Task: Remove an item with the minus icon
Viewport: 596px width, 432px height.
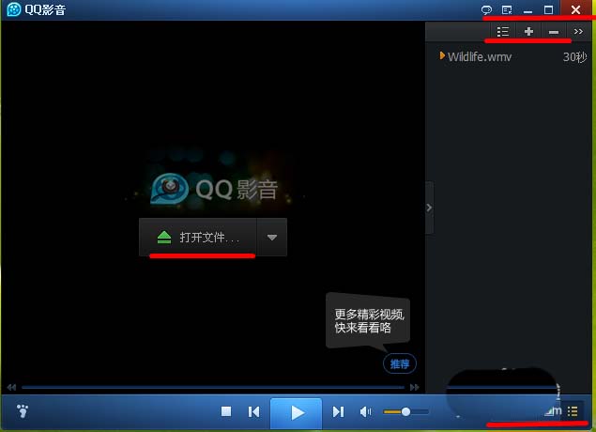Action: tap(554, 32)
